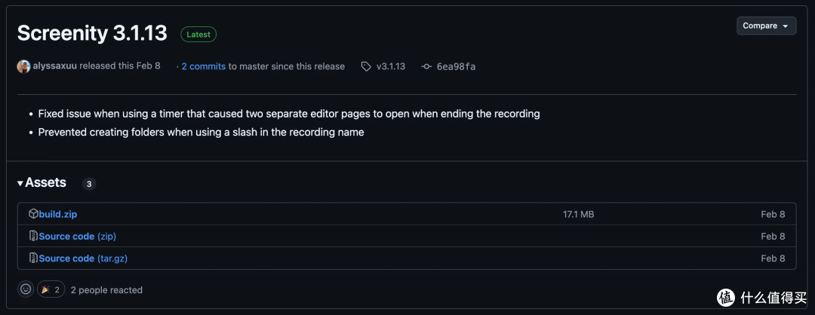
Task: Click the fixed timer issue note
Action: tap(289, 114)
